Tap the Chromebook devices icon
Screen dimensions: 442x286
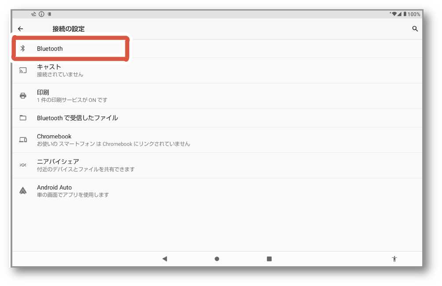coord(23,140)
